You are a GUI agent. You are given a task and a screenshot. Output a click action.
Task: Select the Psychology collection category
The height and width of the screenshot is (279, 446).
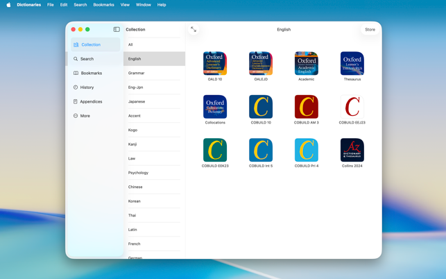pyautogui.click(x=154, y=173)
